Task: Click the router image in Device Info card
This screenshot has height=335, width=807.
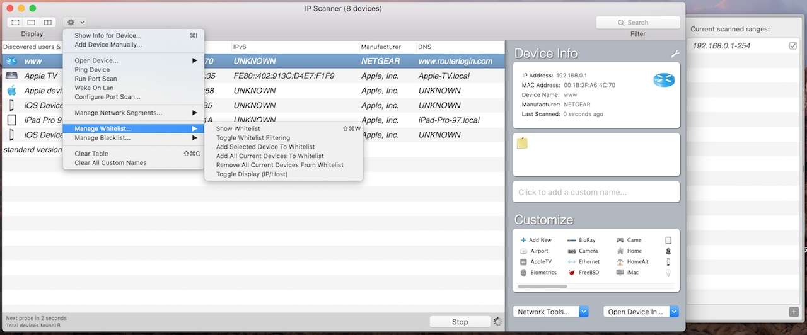Action: click(664, 79)
